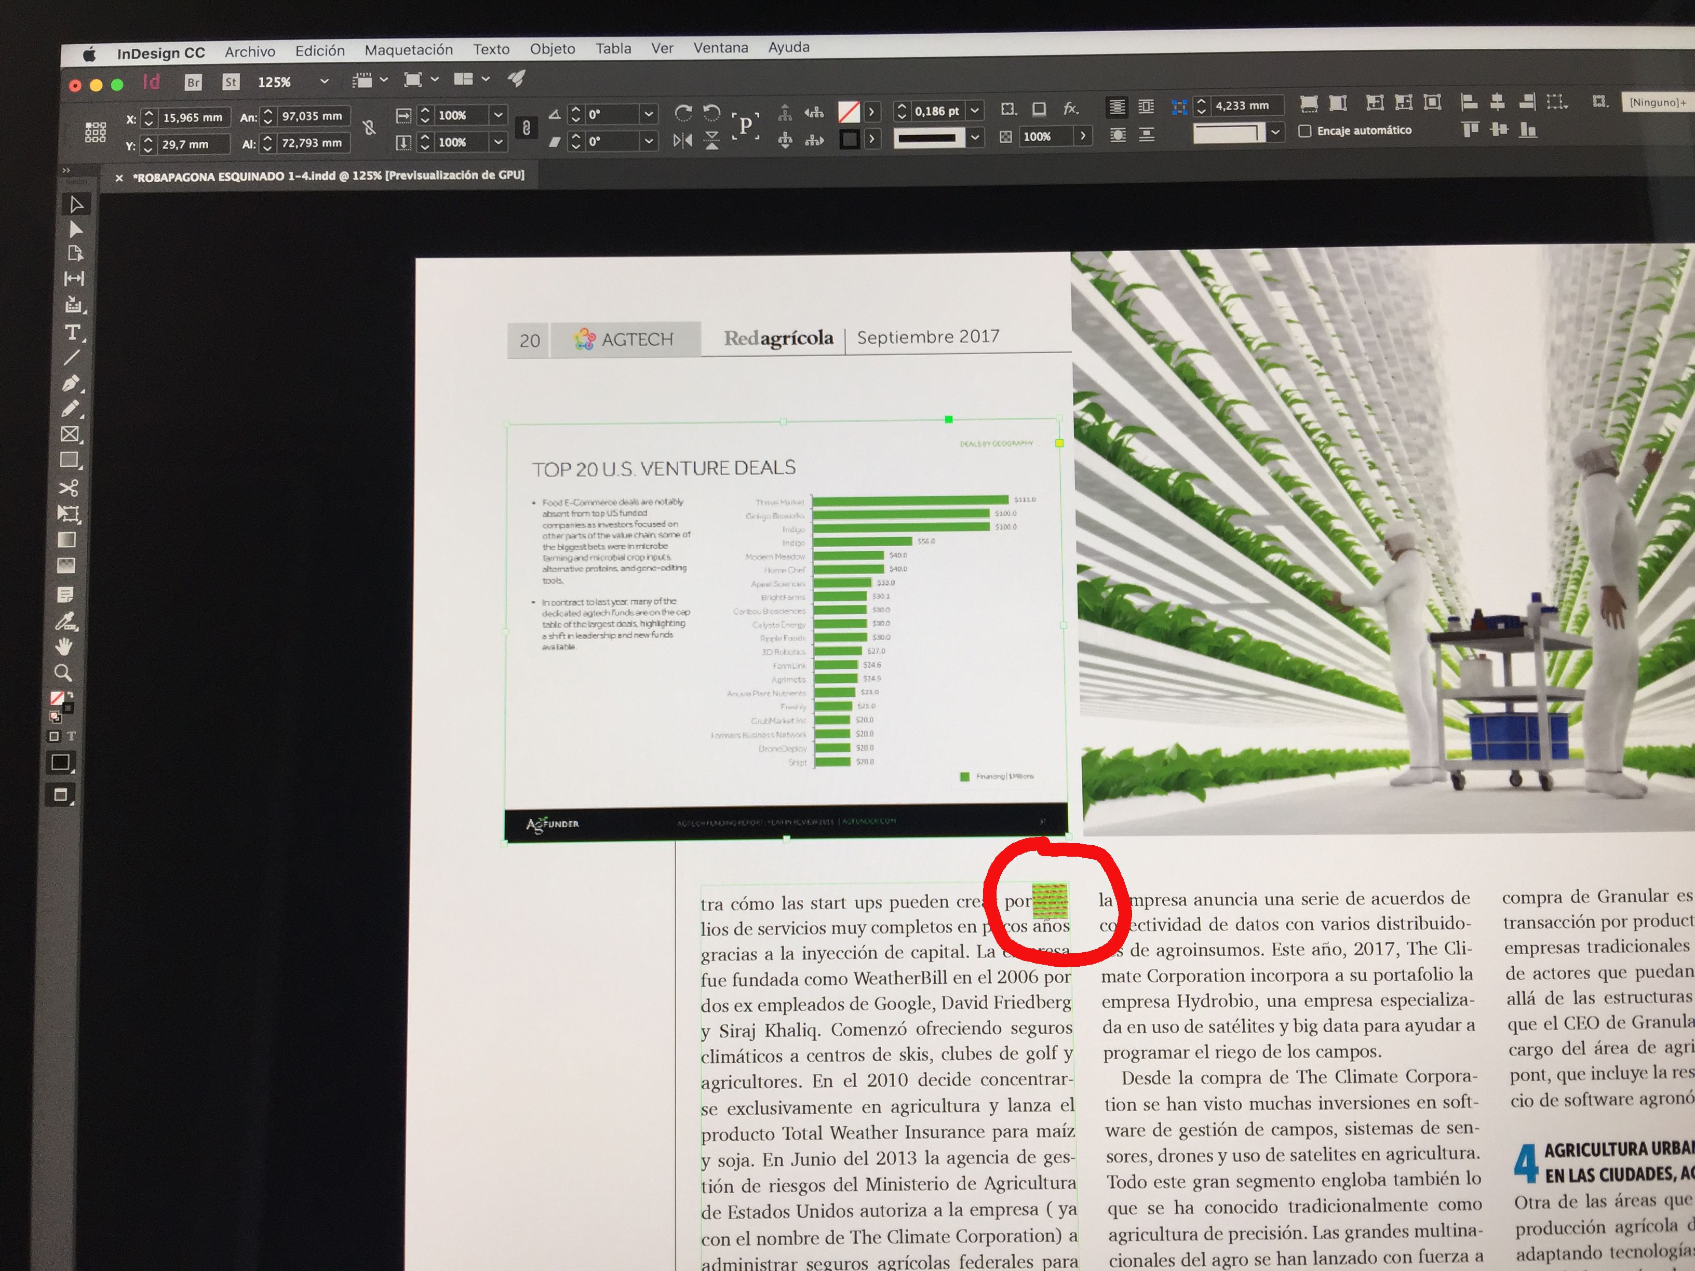The image size is (1695, 1271).
Task: Open shear angle dropdown
Action: [x=648, y=141]
